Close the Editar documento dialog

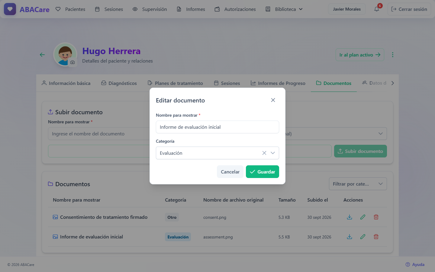tap(273, 100)
